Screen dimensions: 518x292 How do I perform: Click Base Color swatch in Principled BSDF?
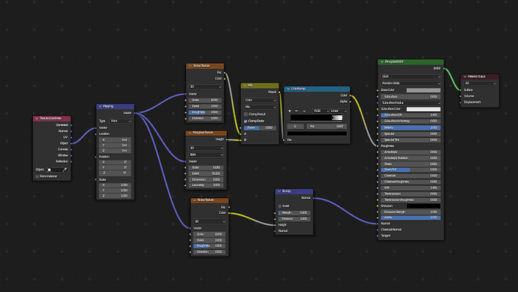pos(423,90)
